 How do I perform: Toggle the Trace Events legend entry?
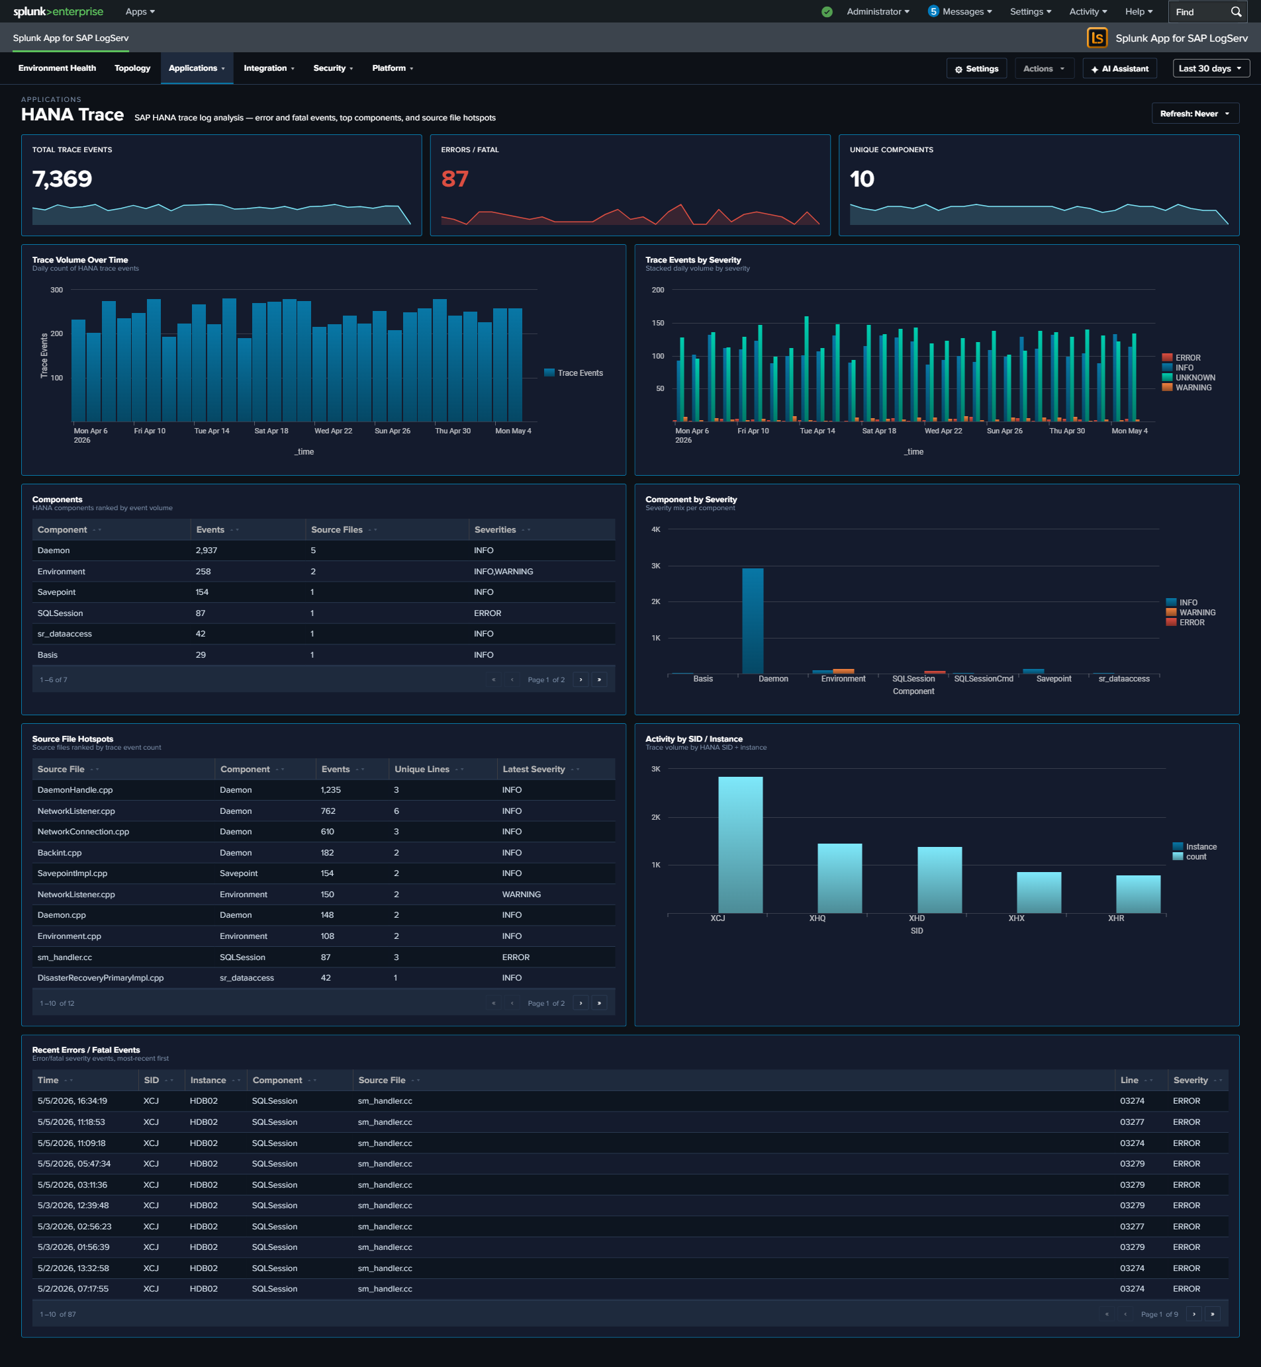click(x=574, y=373)
